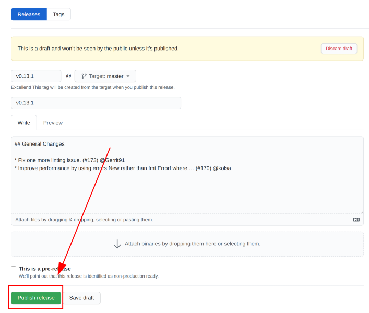
Task: Publish the release with the green button
Action: [36, 298]
